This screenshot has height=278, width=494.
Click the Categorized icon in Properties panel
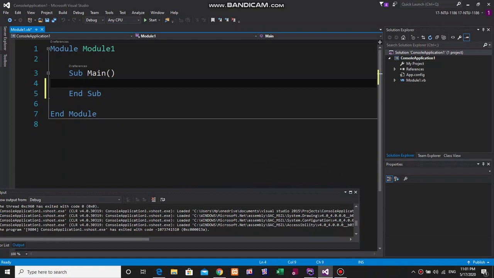coord(389,179)
